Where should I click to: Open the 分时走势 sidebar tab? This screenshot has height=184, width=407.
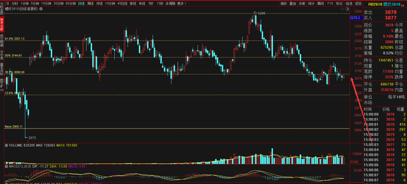(2, 8)
